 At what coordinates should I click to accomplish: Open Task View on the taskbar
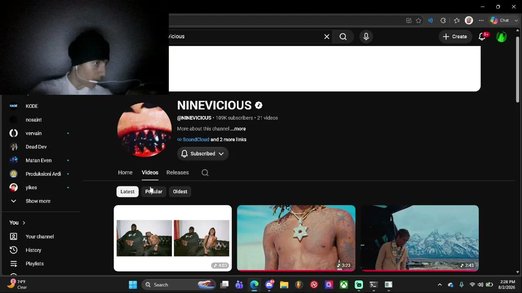224,285
